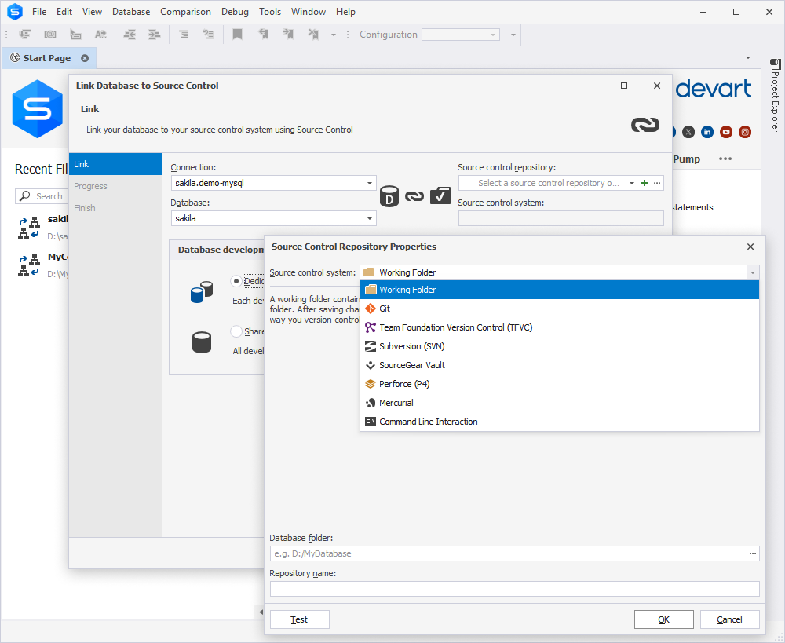Collapse Source control system combo arrow
This screenshot has height=643, width=785.
tap(753, 272)
